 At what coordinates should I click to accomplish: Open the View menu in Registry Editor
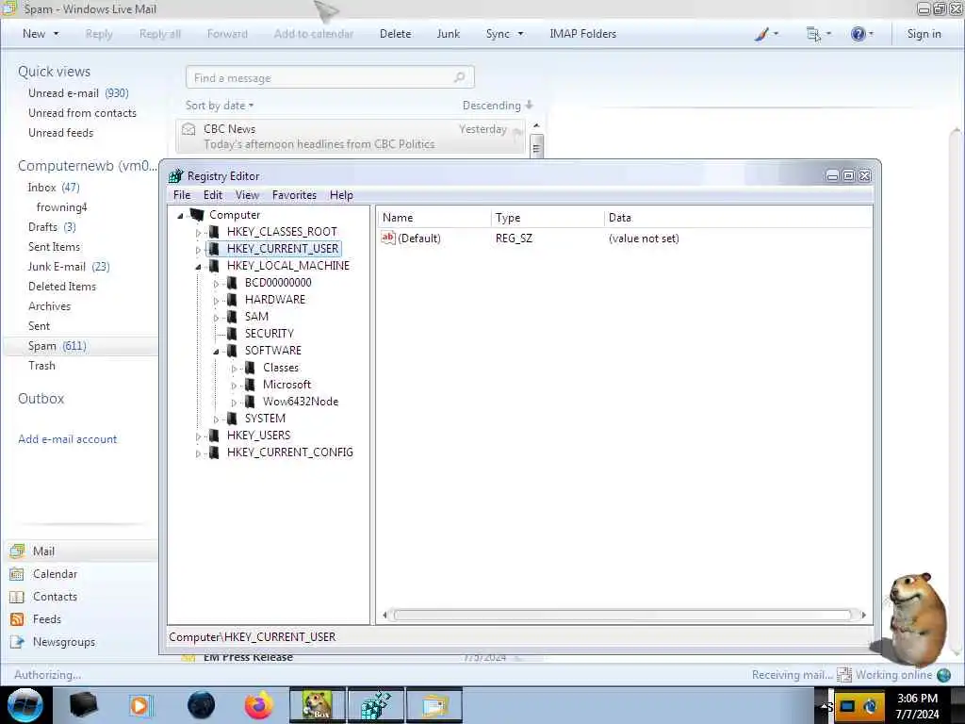tap(247, 195)
